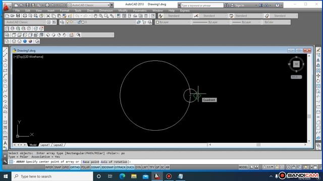Open the Express menu

click(185, 11)
